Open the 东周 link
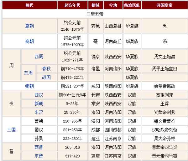Viewport: 188px width, 161px height. pos(28,73)
